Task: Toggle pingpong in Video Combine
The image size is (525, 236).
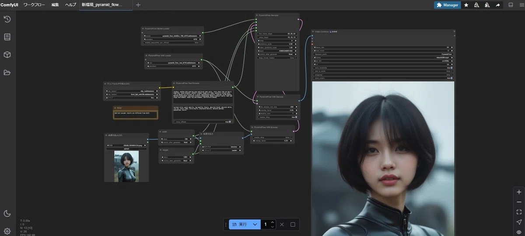Action: pos(384,75)
